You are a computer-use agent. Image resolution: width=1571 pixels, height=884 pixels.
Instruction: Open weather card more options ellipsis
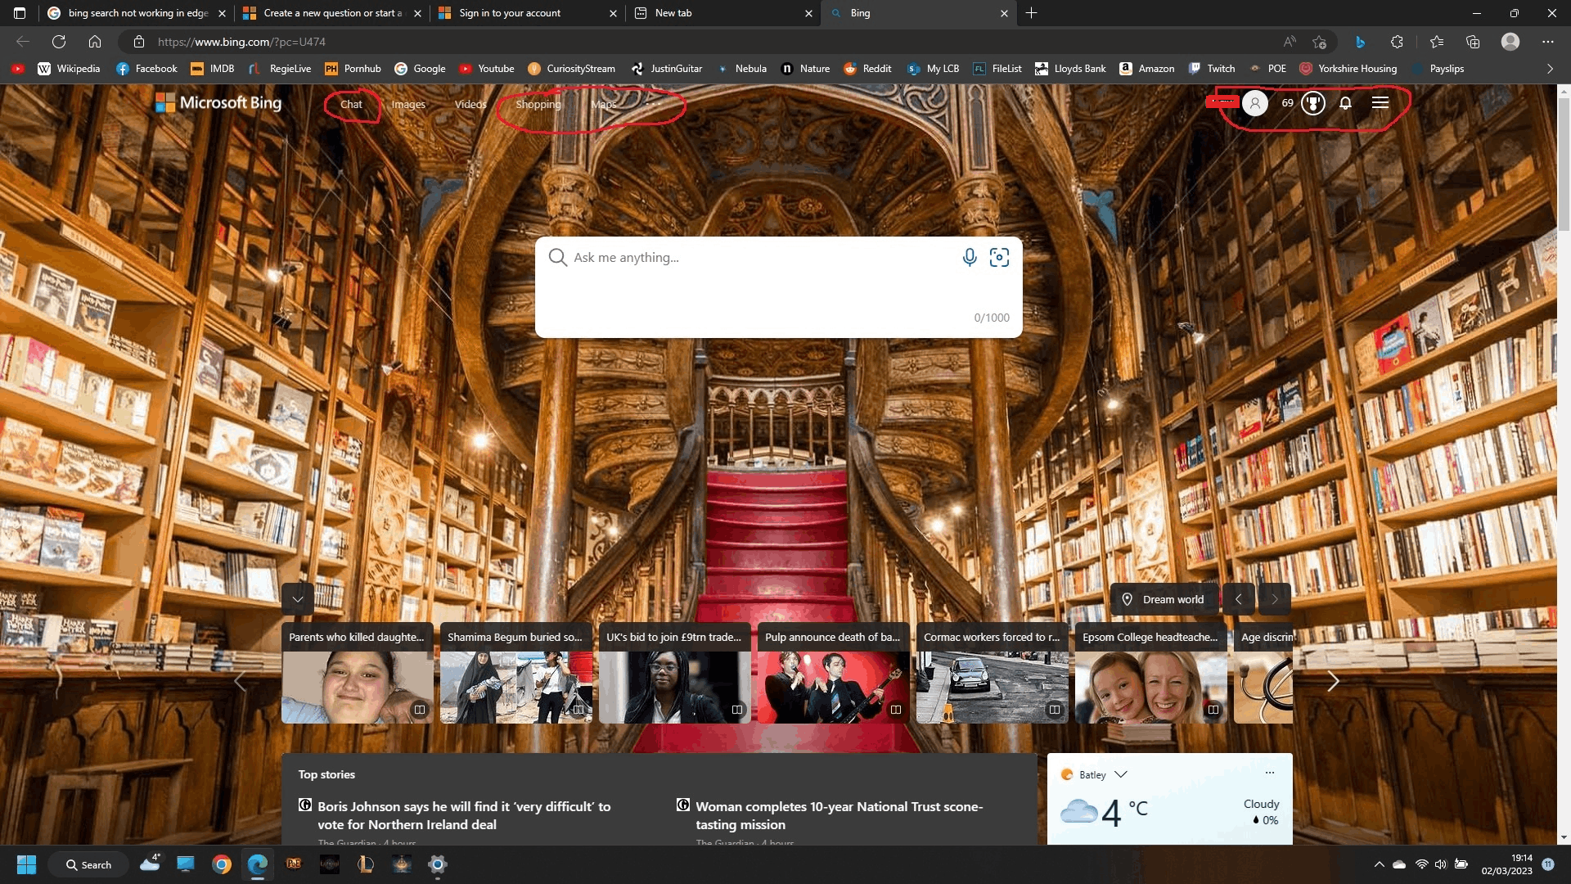[x=1270, y=773]
